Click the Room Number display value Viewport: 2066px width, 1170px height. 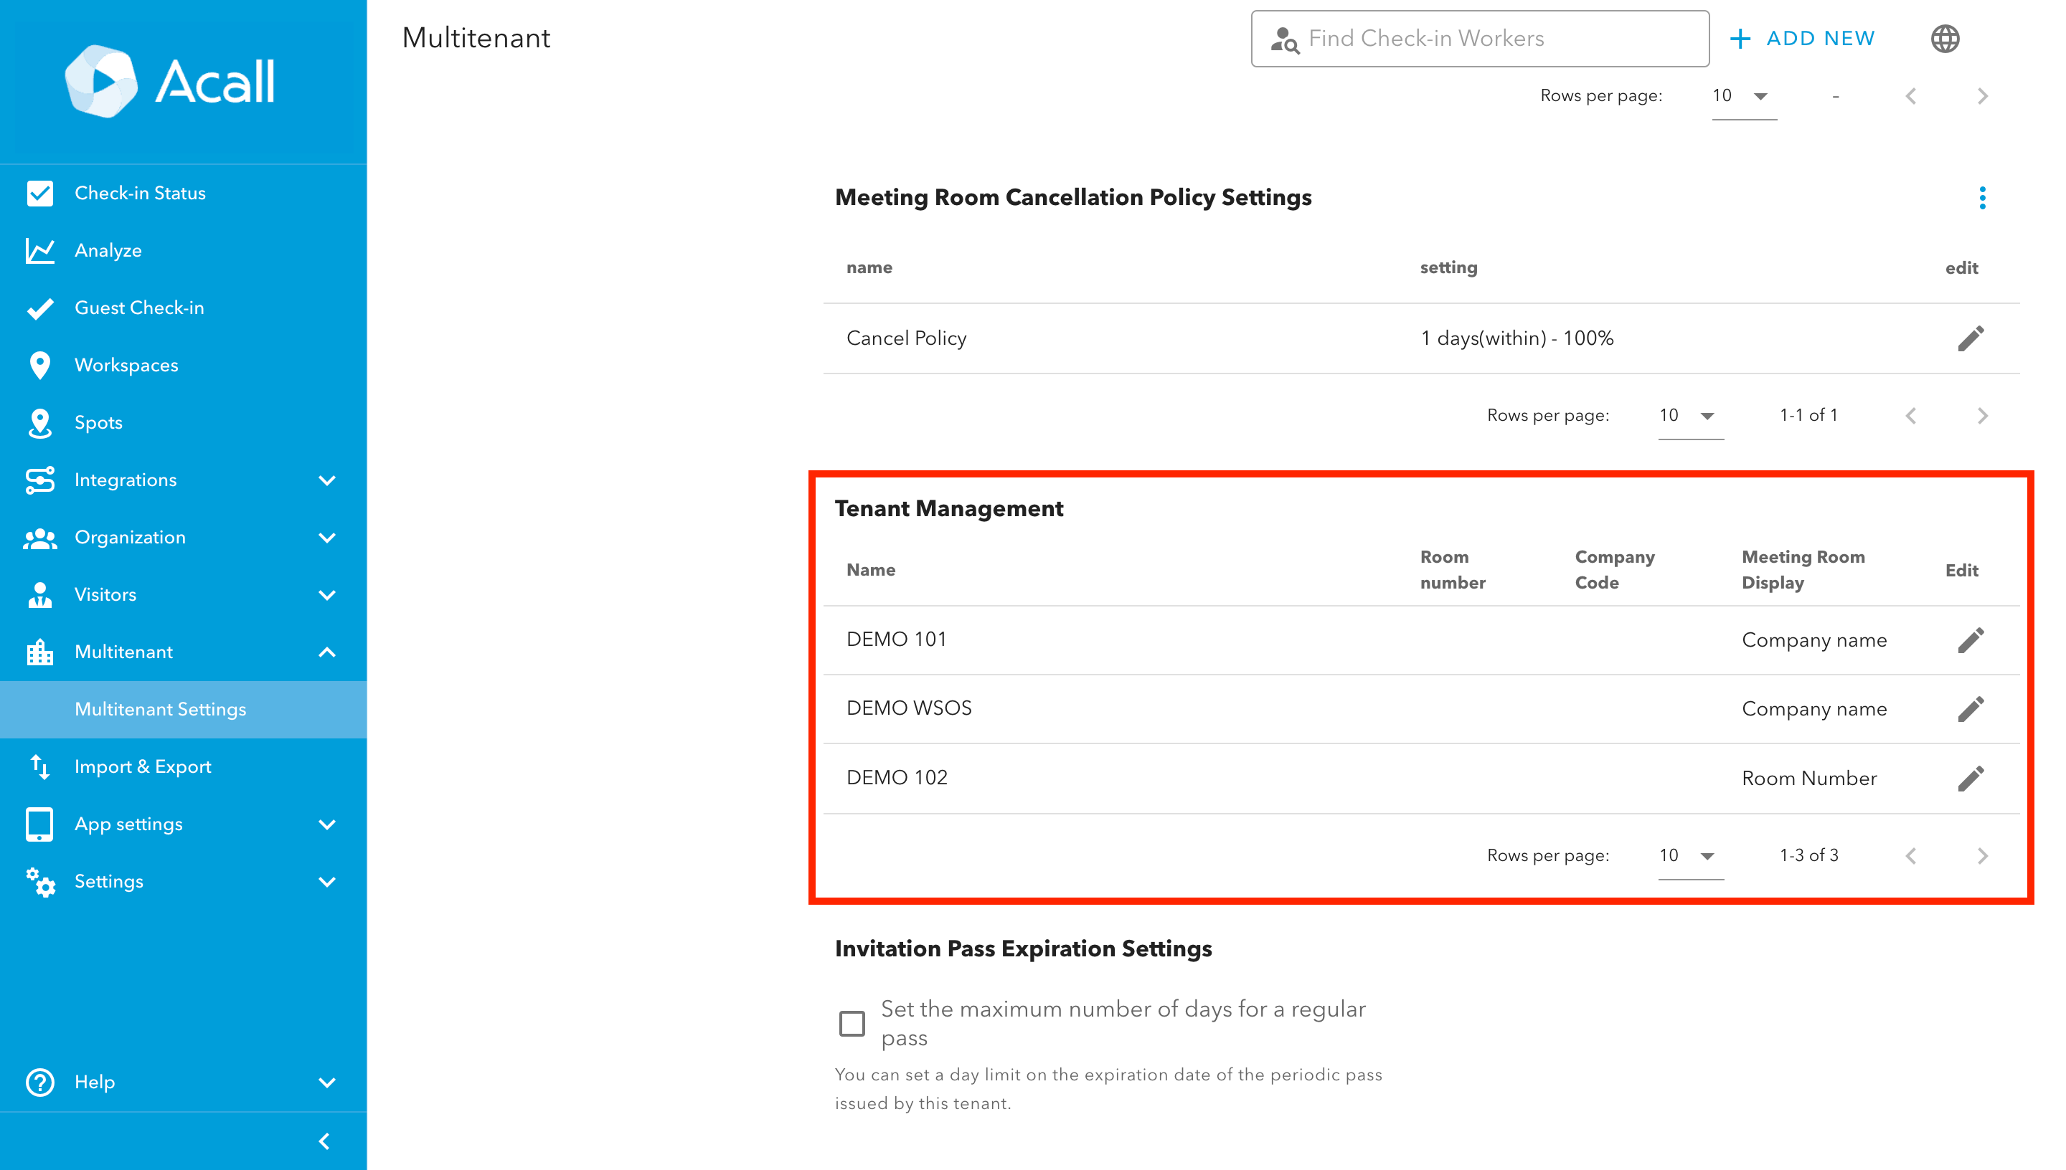click(1808, 779)
